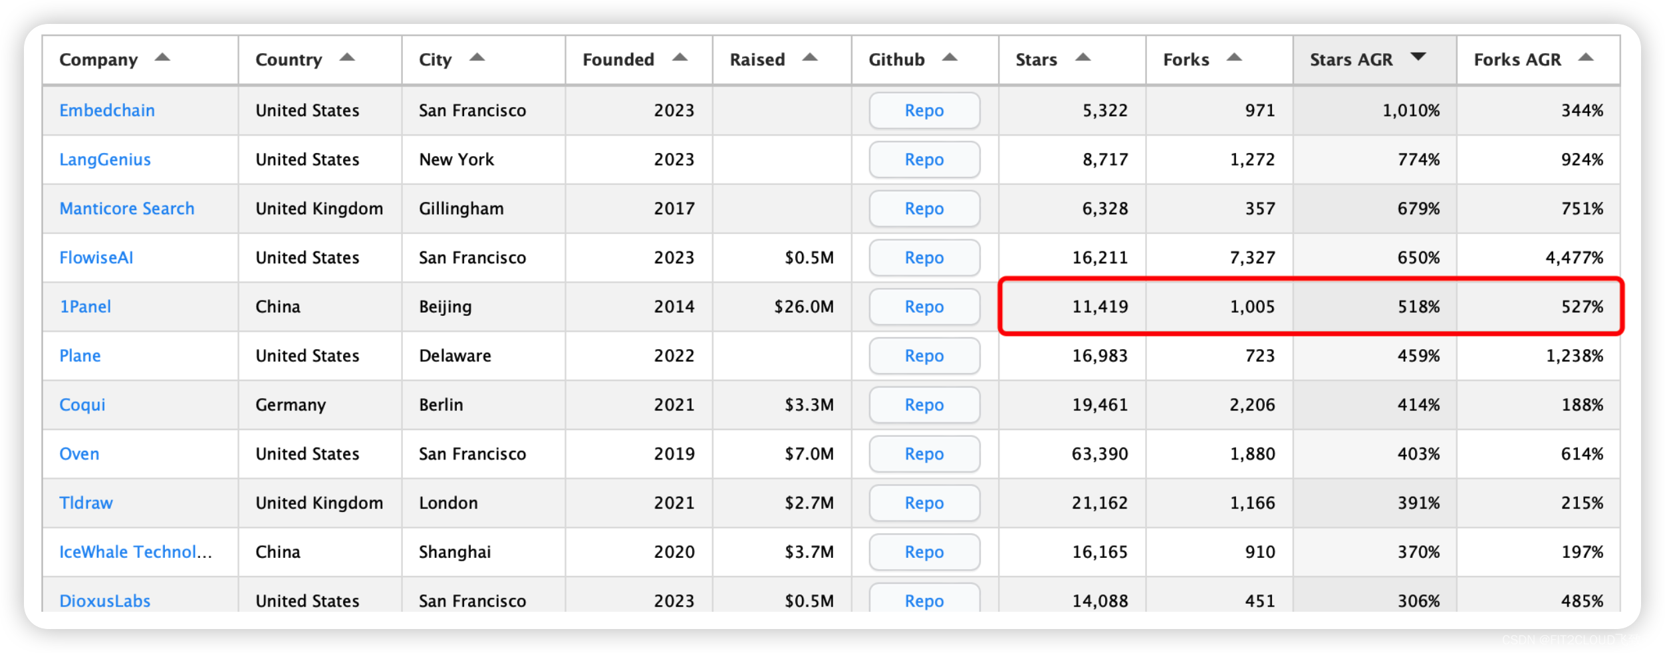The image size is (1665, 653).
Task: Select the Germany country cell
Action: pos(320,405)
